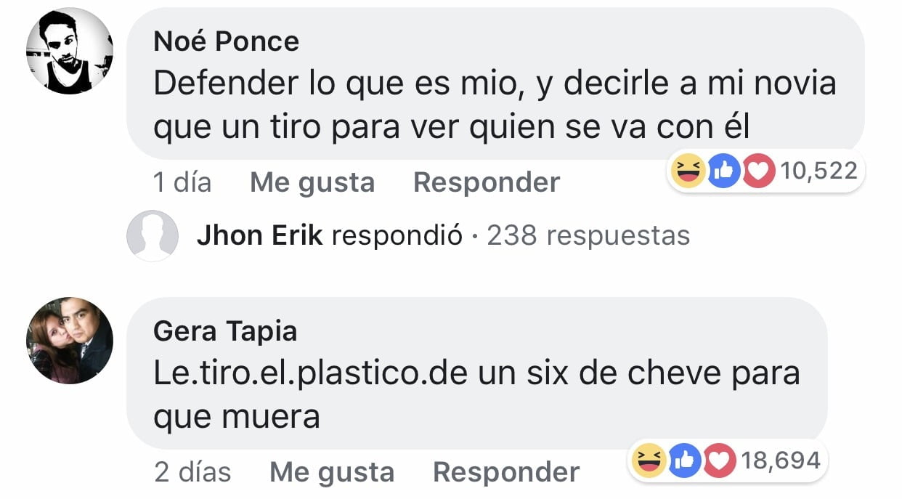Click laughing emoji on Noé Ponce's comment
Viewport: 902px width, 499px height.
688,171
